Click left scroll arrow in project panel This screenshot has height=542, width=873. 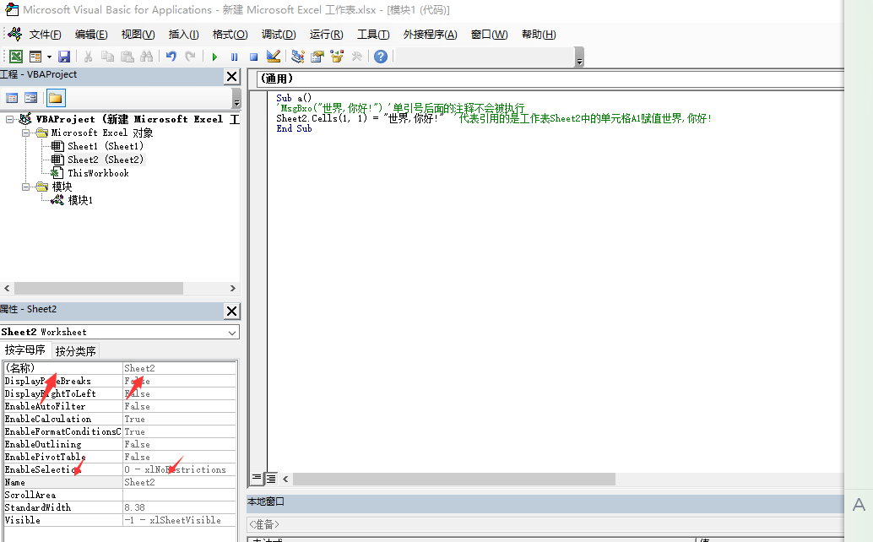point(7,288)
